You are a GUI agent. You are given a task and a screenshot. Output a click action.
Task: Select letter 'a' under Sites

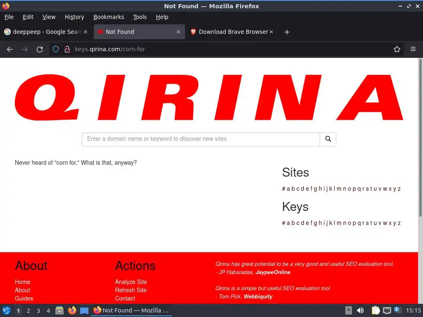(x=288, y=189)
